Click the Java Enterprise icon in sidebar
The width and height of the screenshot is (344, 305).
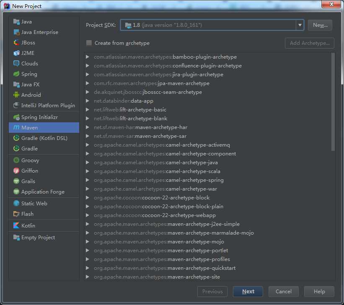[x=16, y=32]
